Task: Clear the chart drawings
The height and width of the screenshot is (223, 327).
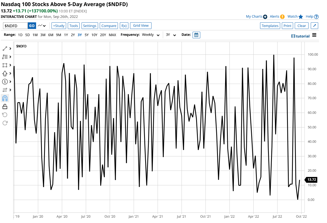Action: pyautogui.click(x=302, y=26)
